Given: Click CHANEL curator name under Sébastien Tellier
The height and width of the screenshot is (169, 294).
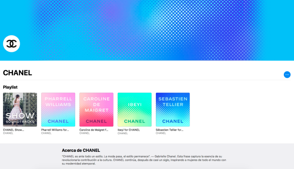Looking at the screenshot, I should [161, 133].
